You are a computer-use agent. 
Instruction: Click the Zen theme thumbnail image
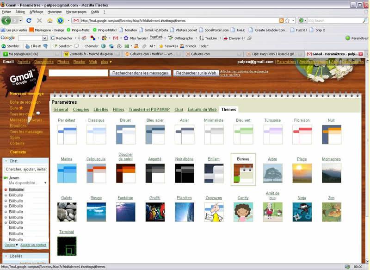[331, 212]
